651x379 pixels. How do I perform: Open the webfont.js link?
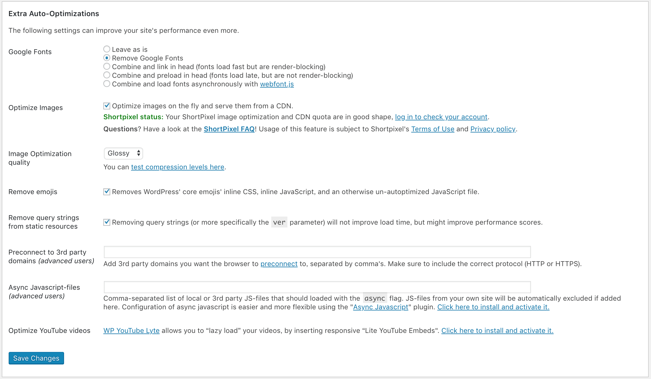tap(277, 84)
